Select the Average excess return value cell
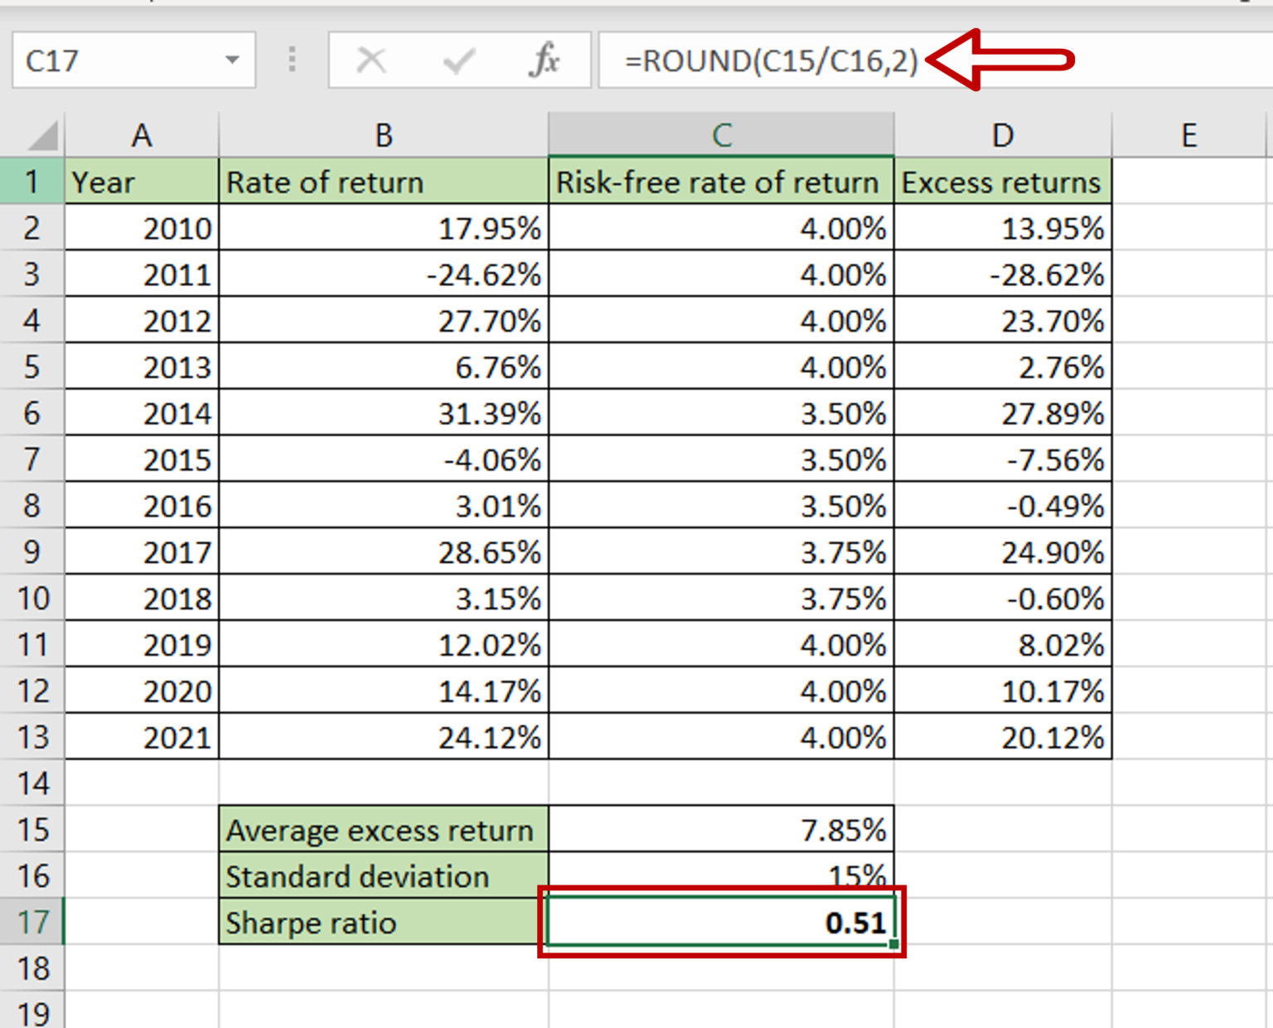The height and width of the screenshot is (1028, 1273). pyautogui.click(x=721, y=830)
